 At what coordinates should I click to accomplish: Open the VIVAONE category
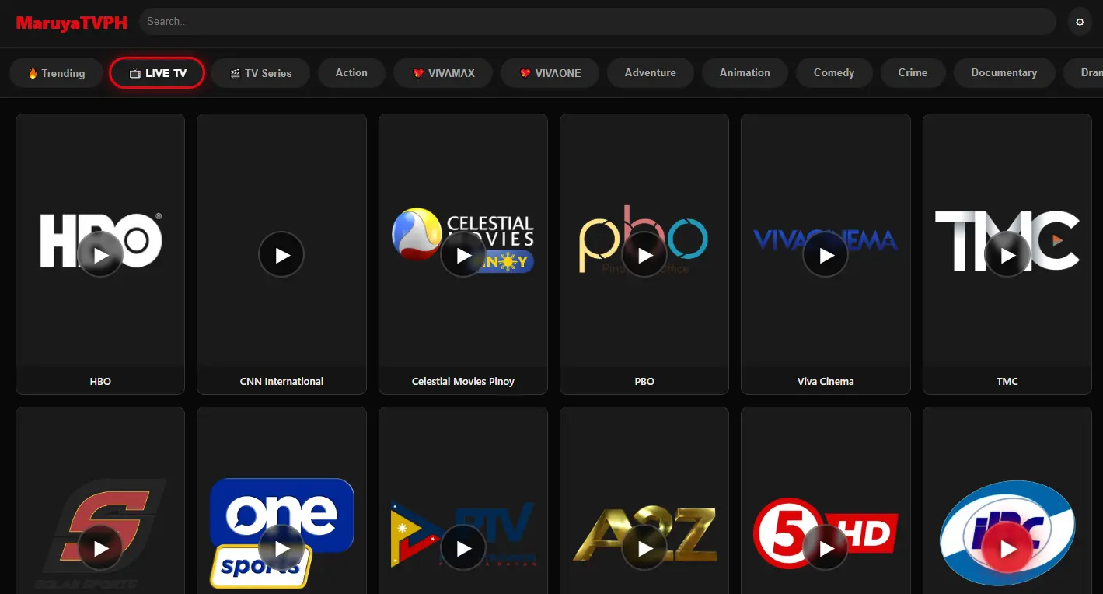pyautogui.click(x=550, y=73)
